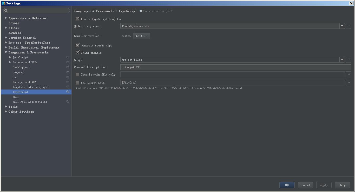The width and height of the screenshot is (355, 192).
Task: Expand Schemas and DTDs subtree
Action: pos(10,62)
